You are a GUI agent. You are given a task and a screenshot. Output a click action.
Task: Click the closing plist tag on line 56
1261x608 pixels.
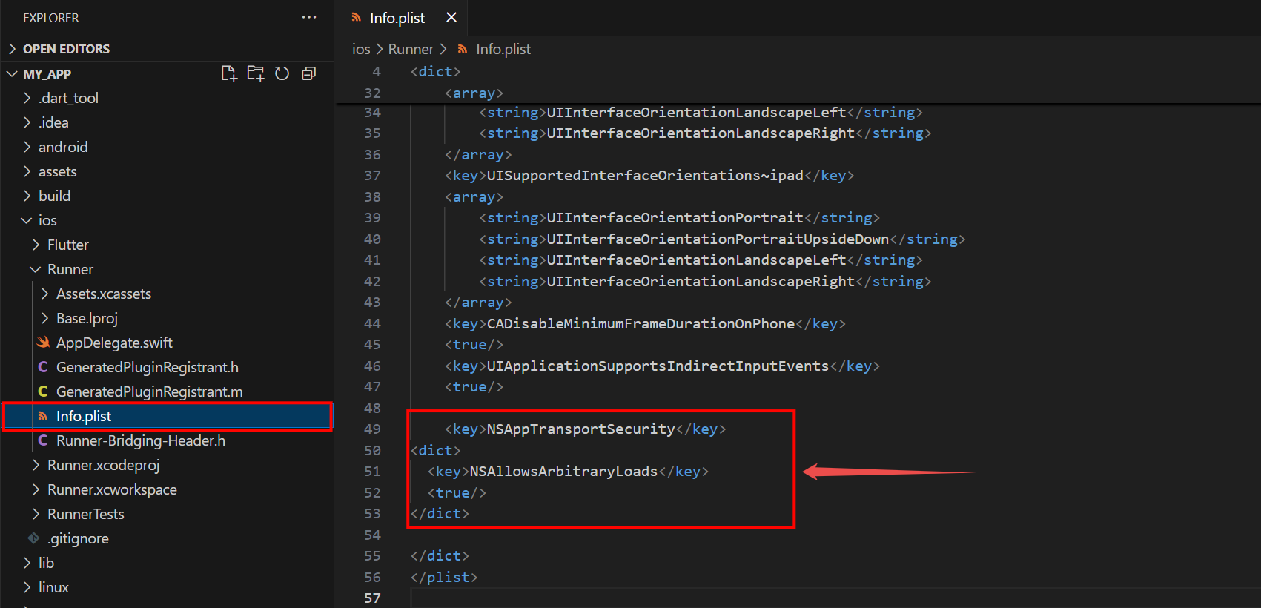click(444, 578)
